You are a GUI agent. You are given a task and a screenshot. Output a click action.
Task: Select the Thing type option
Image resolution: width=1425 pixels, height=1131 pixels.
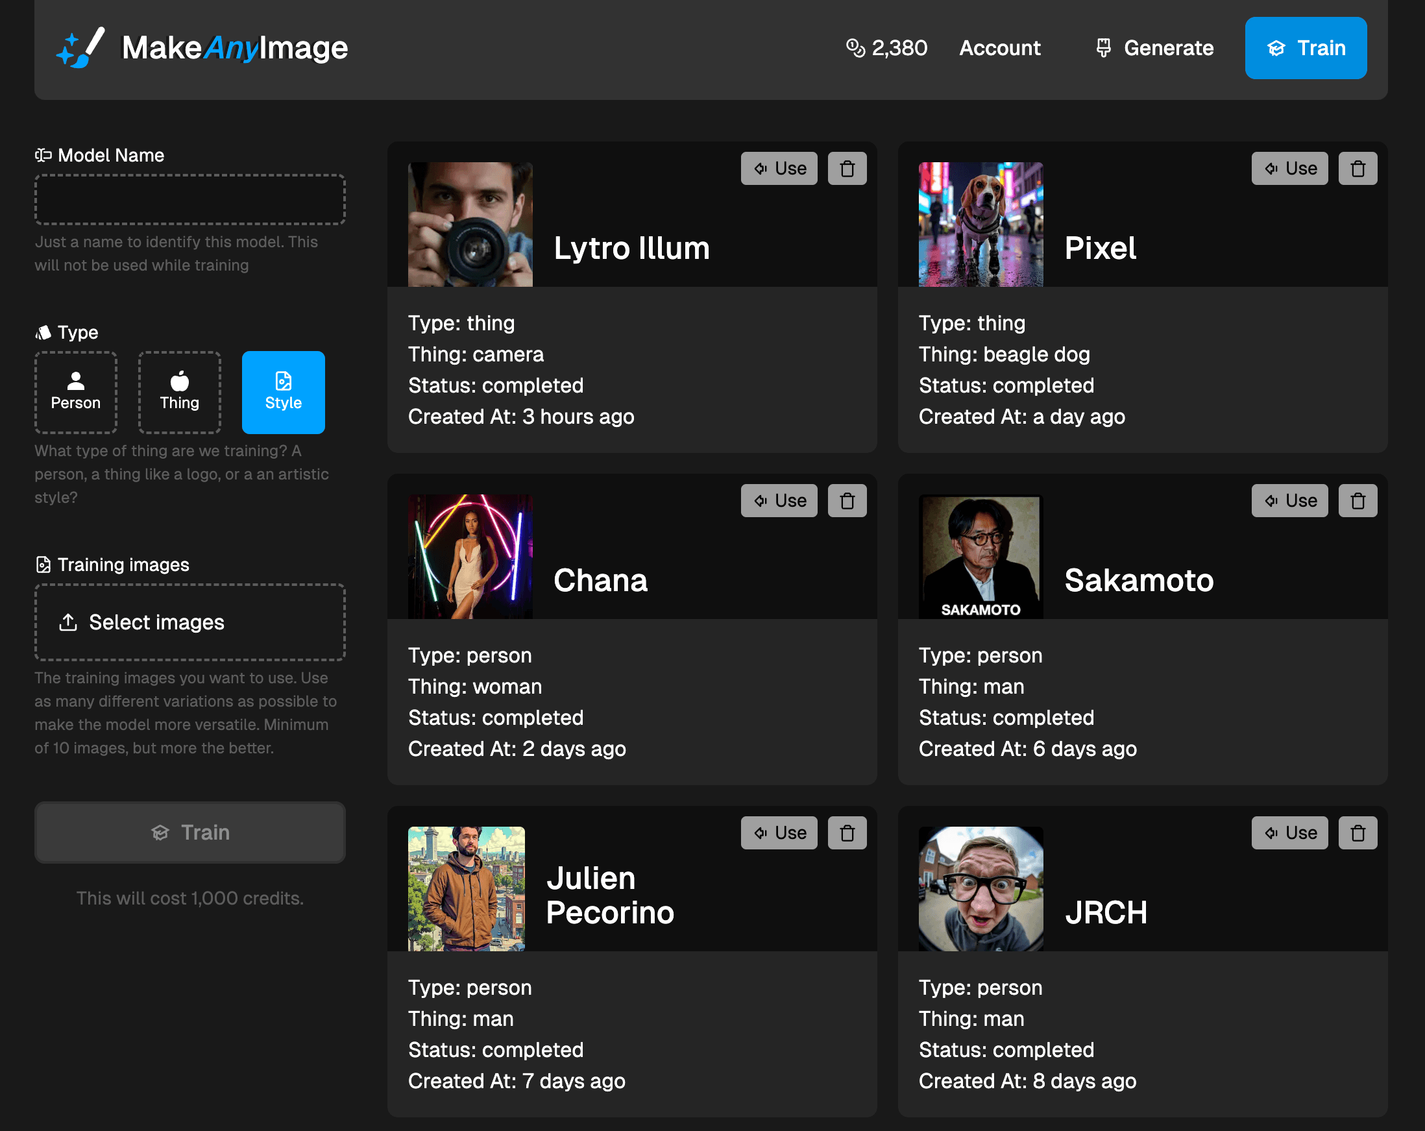click(180, 393)
